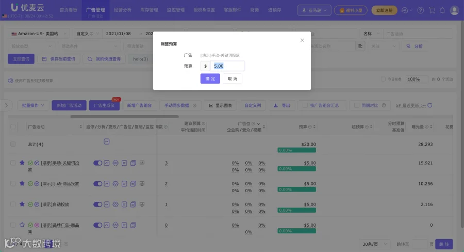The image size is (464, 252).
Task: Check the 按广告组合汇总 checkbox
Action: pyautogui.click(x=305, y=105)
